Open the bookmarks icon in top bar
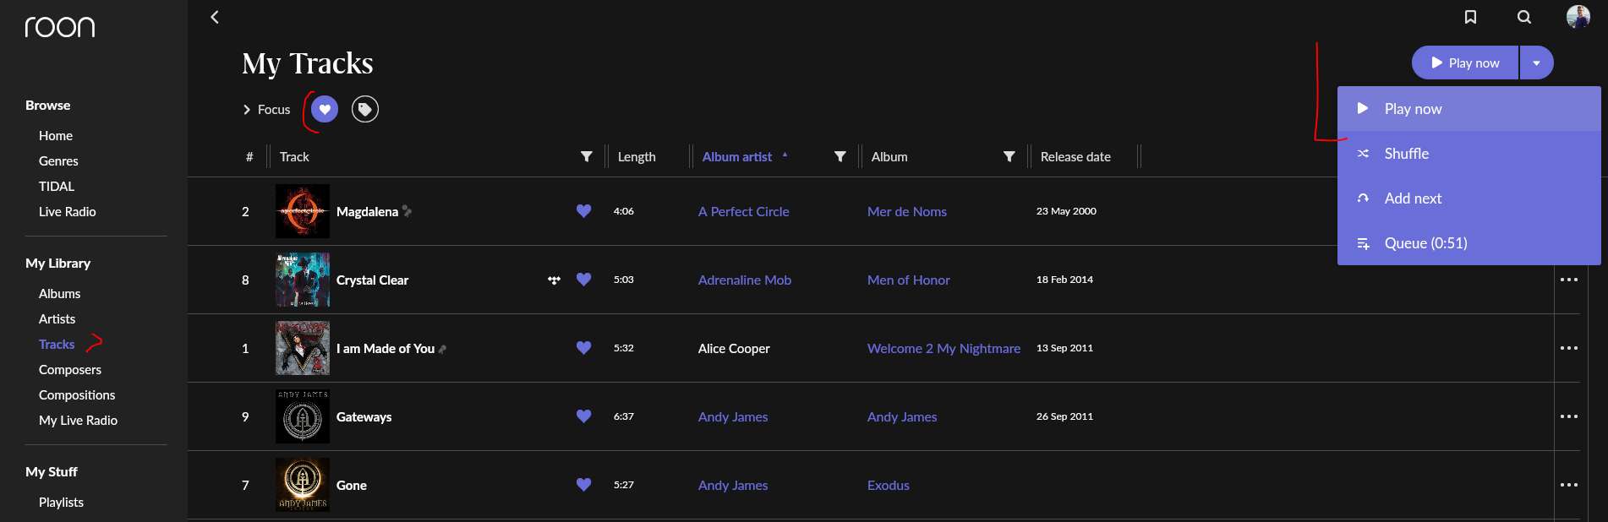The height and width of the screenshot is (522, 1608). tap(1470, 17)
